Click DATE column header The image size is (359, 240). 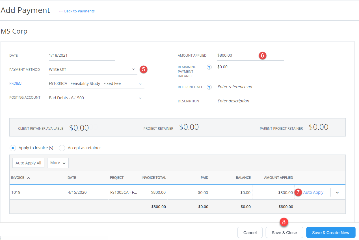pos(72,178)
